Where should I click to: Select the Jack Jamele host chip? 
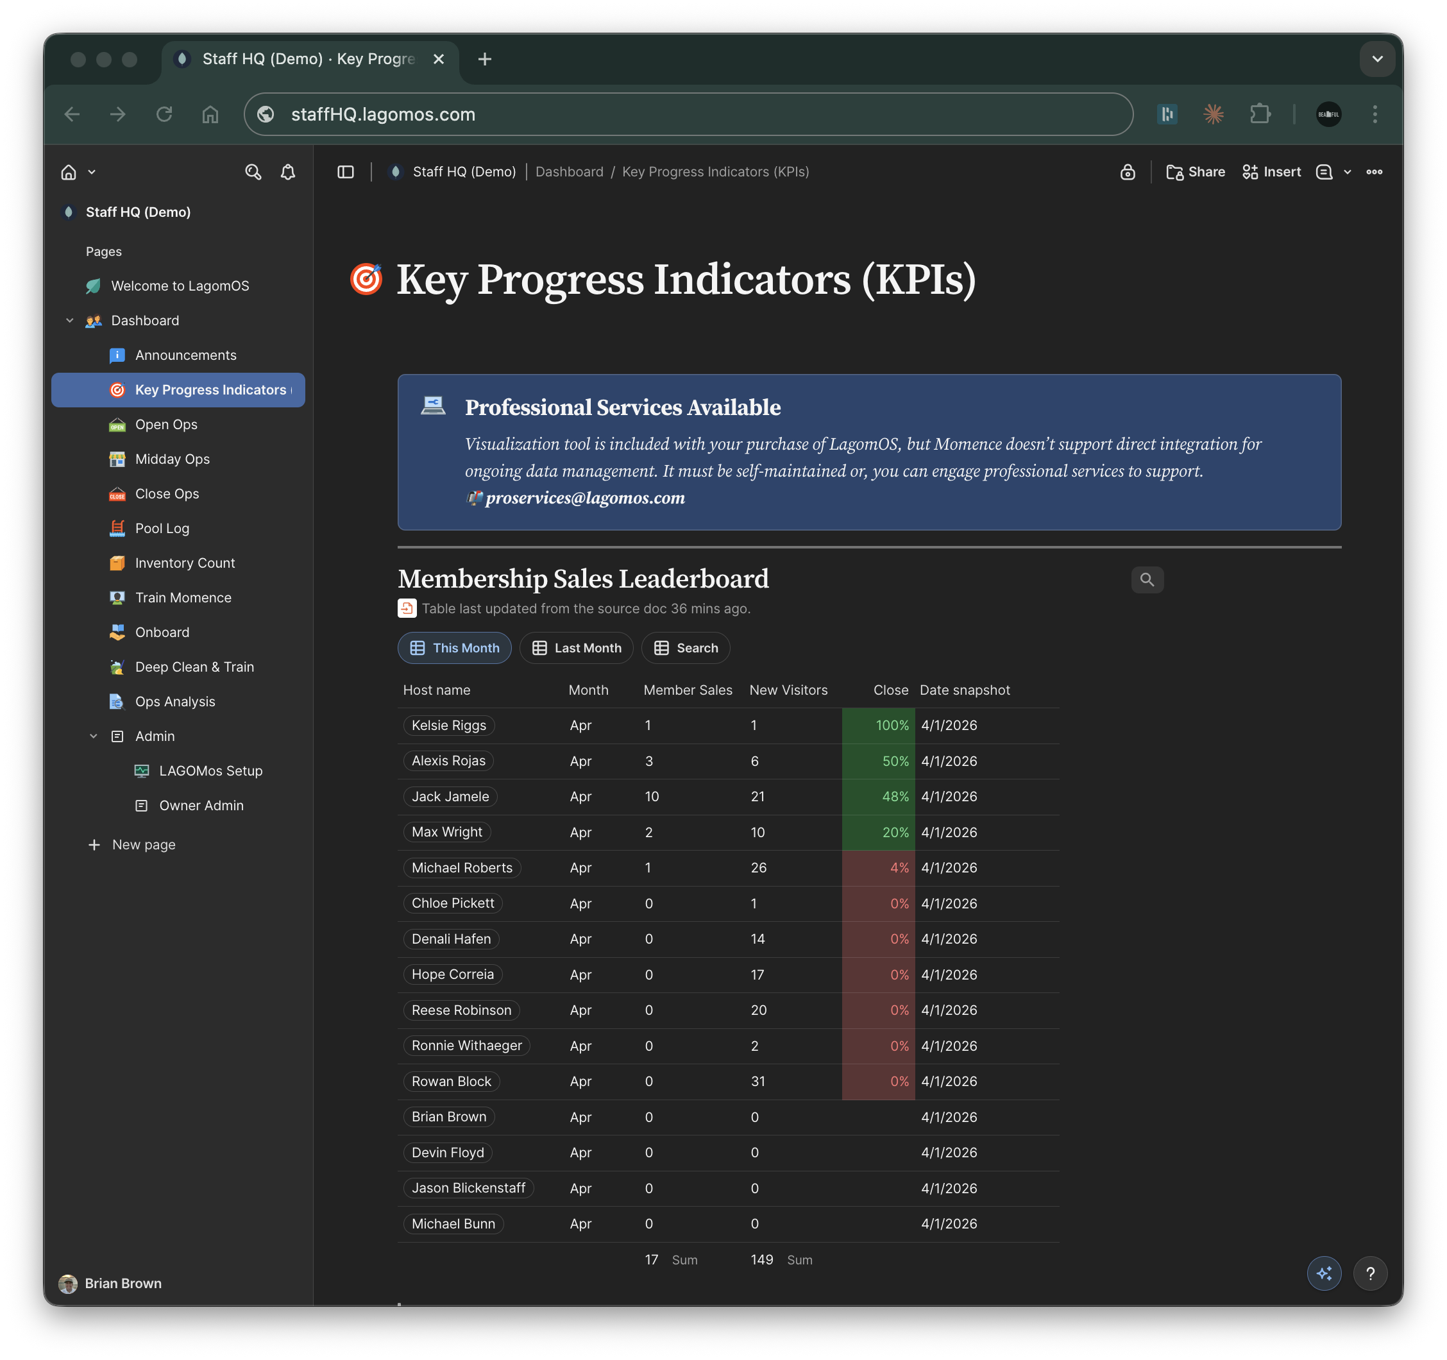[x=450, y=797]
